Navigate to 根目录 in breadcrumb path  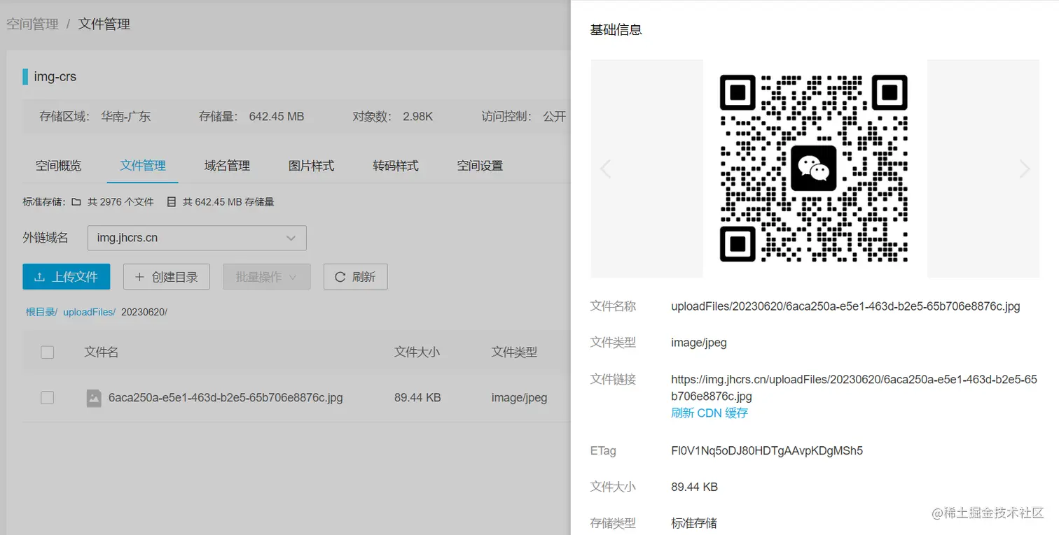[41, 312]
